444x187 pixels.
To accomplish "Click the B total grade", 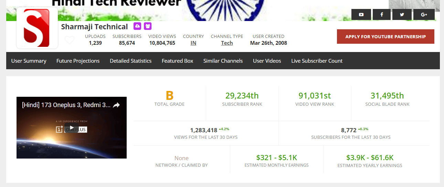I will (x=169, y=95).
